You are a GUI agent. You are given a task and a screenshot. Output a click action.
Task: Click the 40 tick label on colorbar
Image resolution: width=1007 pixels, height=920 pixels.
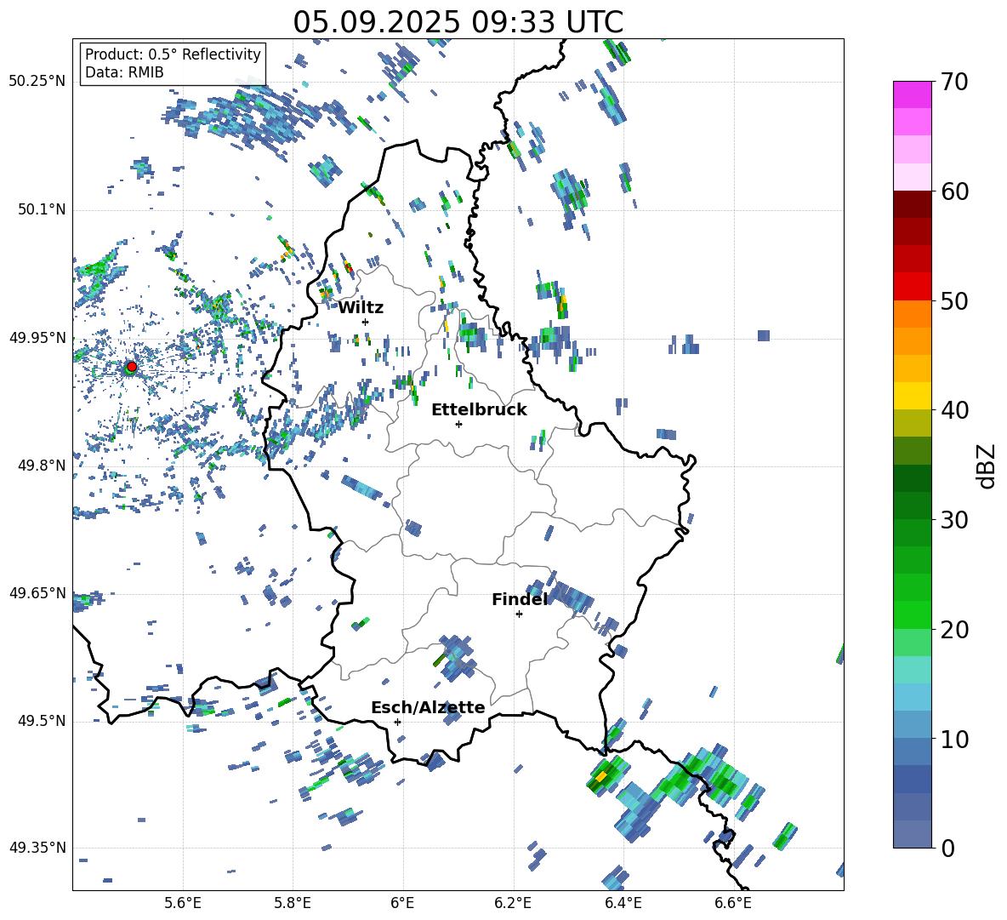tap(954, 410)
